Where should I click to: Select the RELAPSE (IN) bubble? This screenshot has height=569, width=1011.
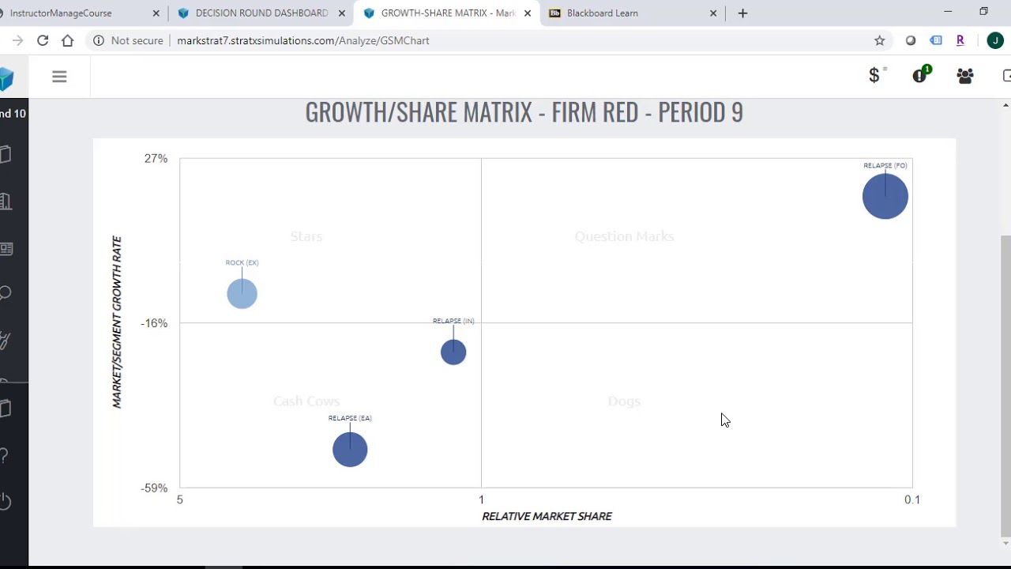[x=453, y=352]
